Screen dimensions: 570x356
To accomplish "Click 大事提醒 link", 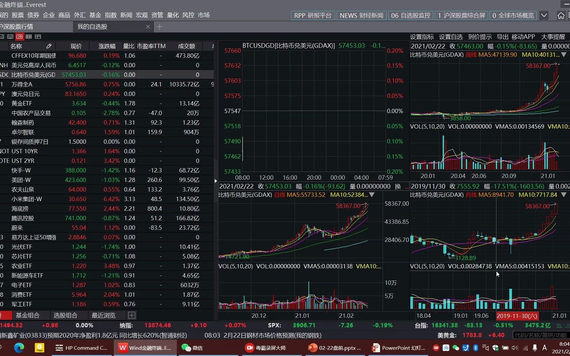I will pos(553,37).
